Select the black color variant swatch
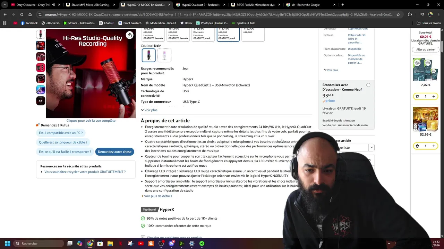The image size is (444, 249). coord(148,55)
